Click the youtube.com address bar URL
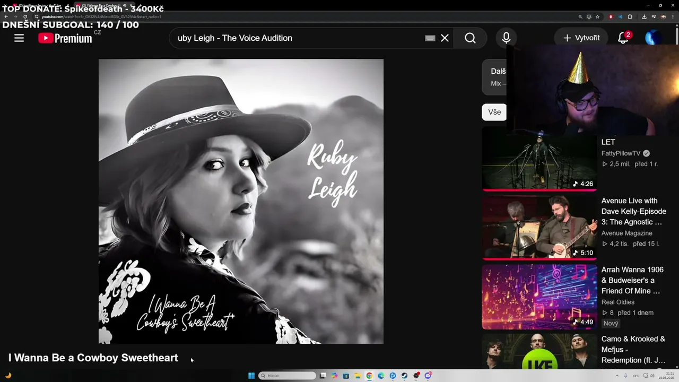Image resolution: width=679 pixels, height=382 pixels. pyautogui.click(x=101, y=17)
